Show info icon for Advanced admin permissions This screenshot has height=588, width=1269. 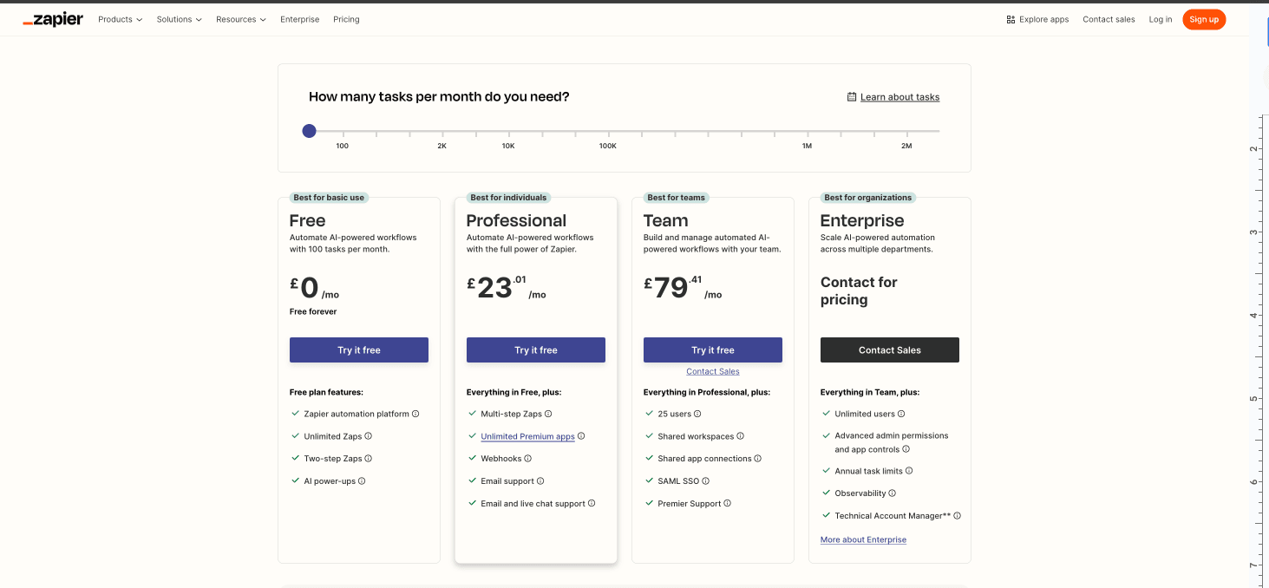point(906,449)
